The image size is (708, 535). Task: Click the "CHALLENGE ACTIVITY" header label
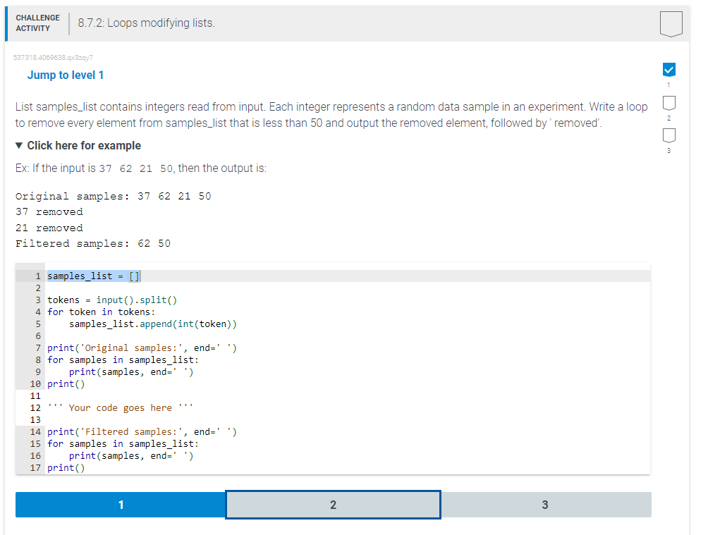pos(38,22)
